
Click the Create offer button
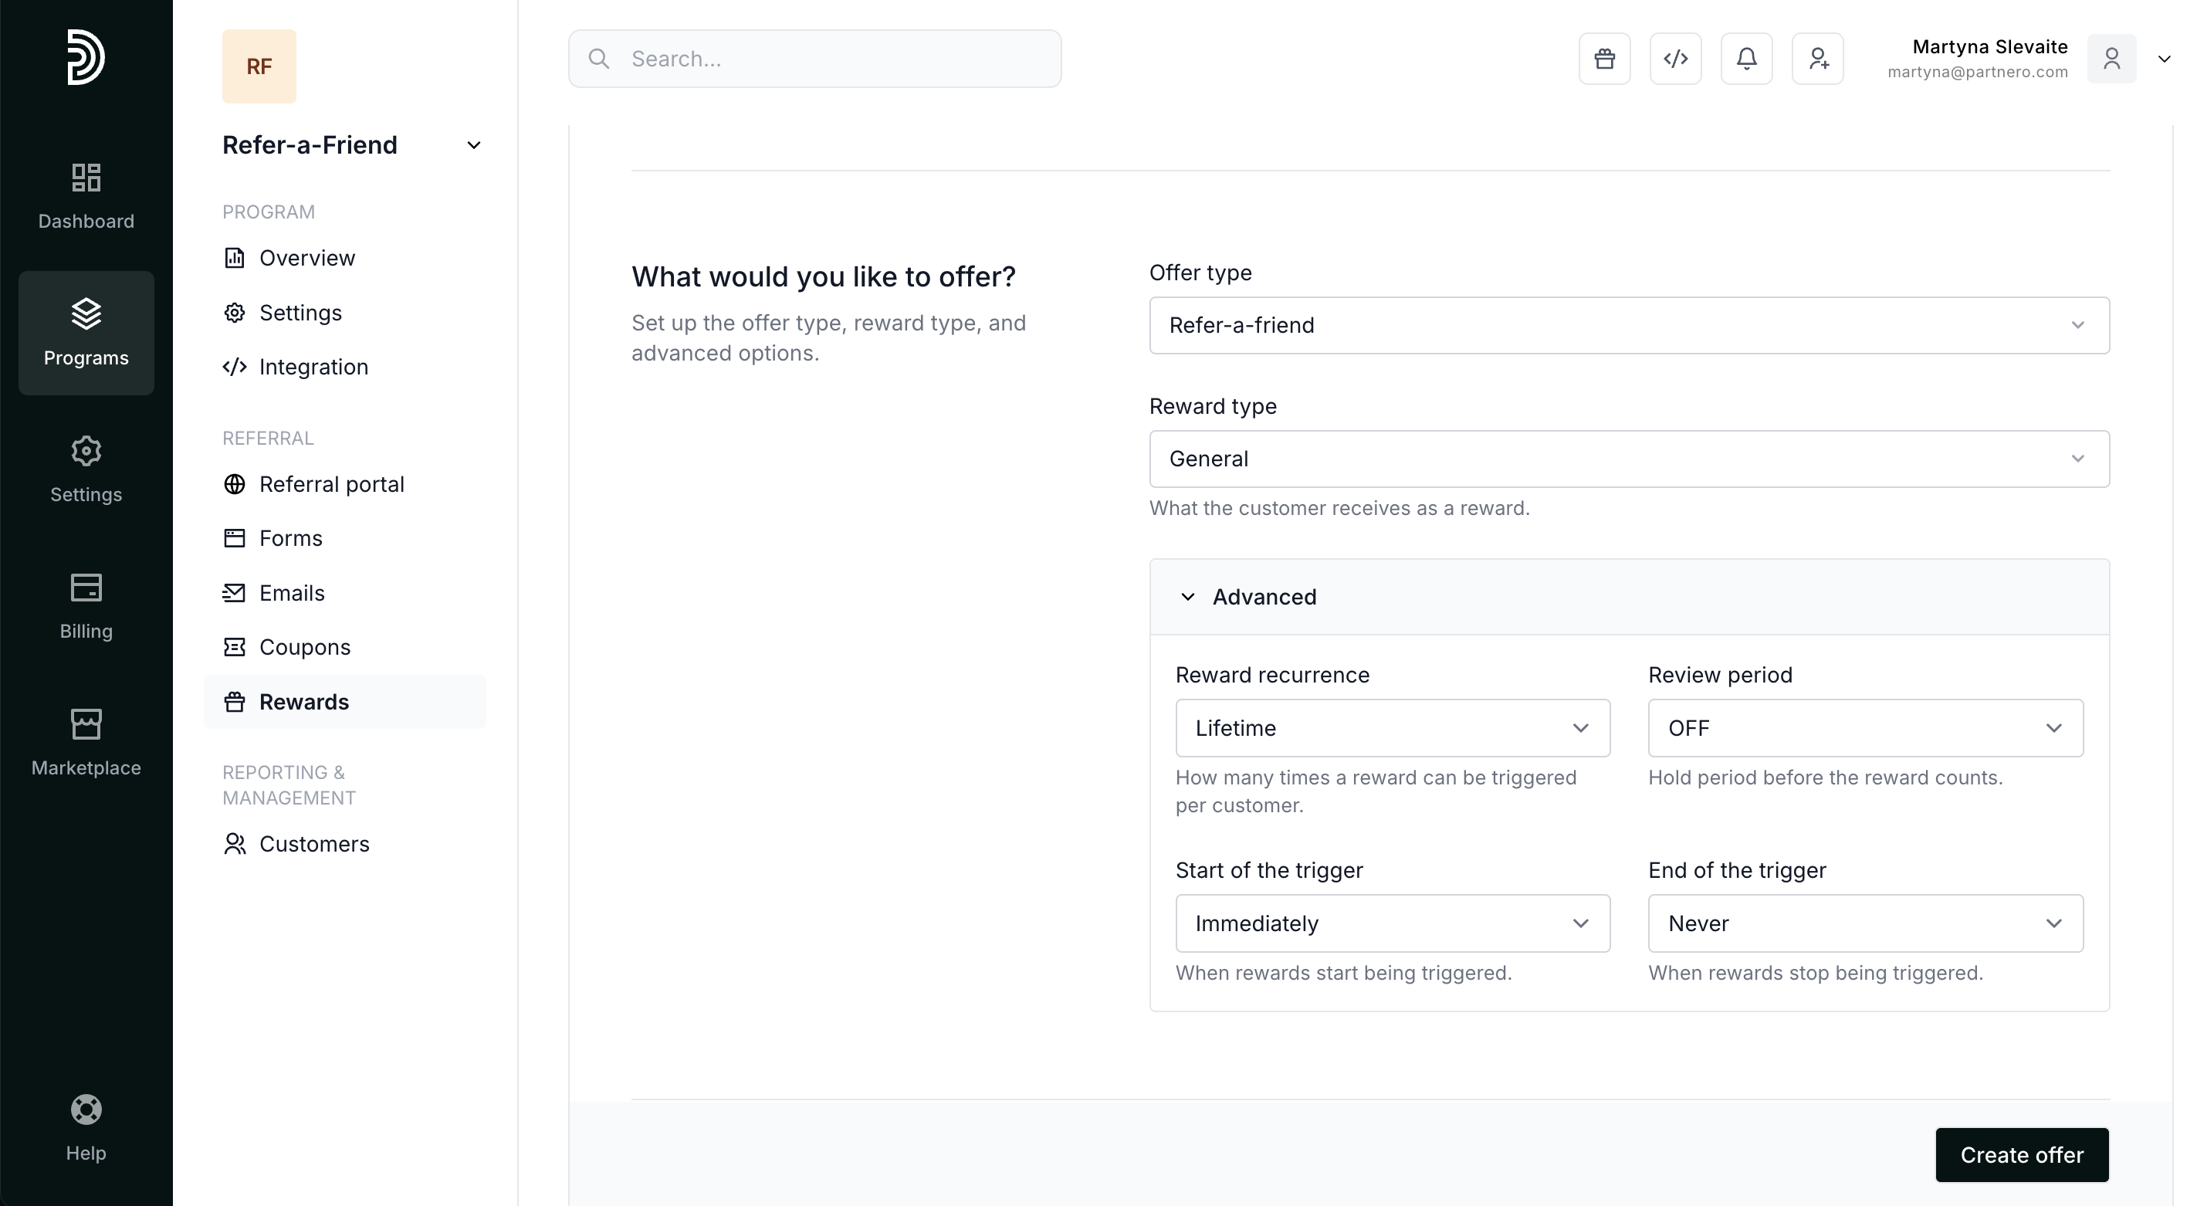[x=2021, y=1155]
